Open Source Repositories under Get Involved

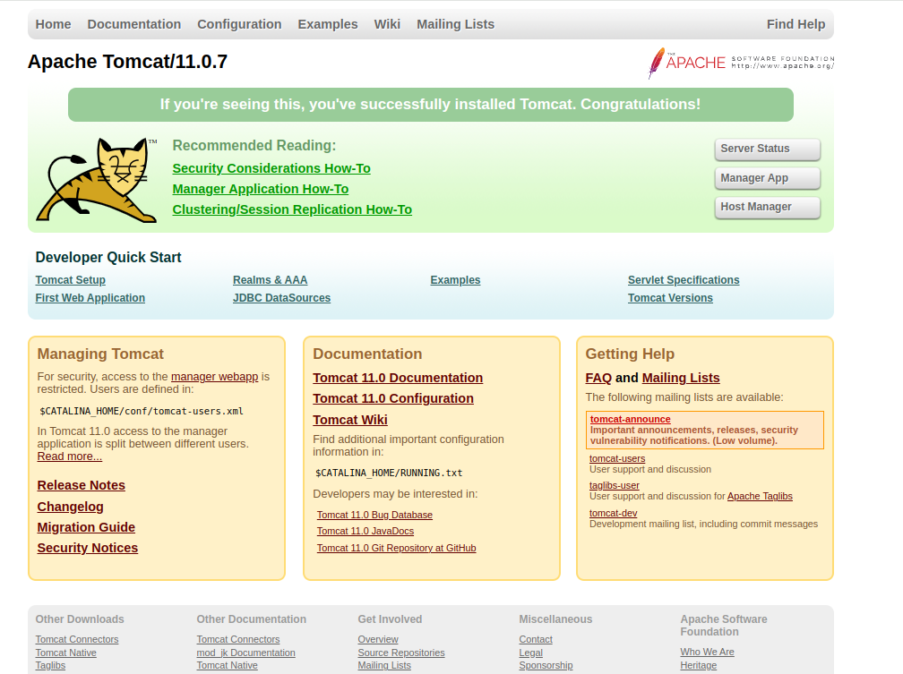pos(400,653)
